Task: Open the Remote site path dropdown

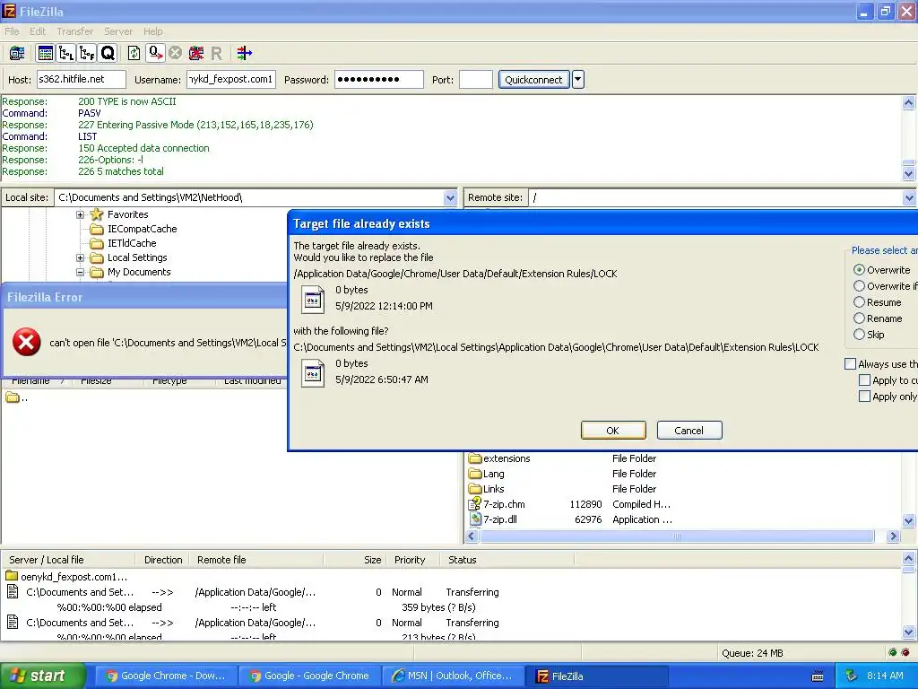Action: (x=909, y=197)
